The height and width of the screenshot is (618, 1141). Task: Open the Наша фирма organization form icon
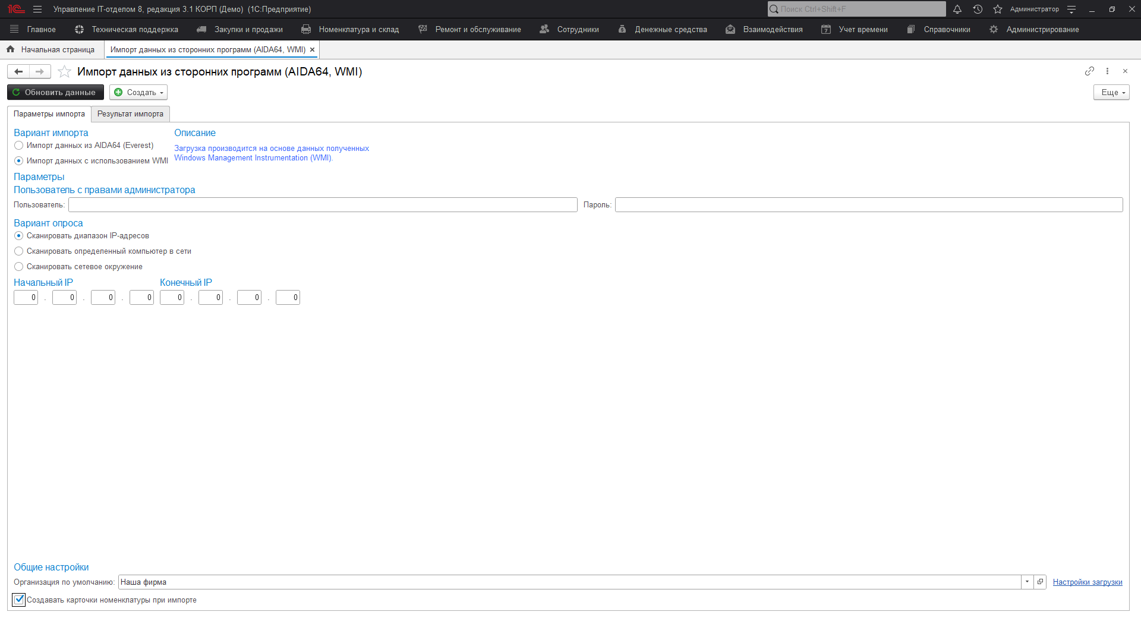tap(1040, 582)
